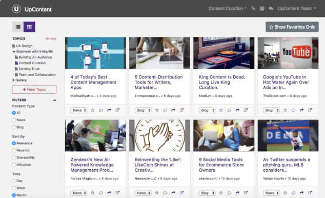Open the UpContent Team dropdown
This screenshot has width=325, height=198.
pos(297,9)
